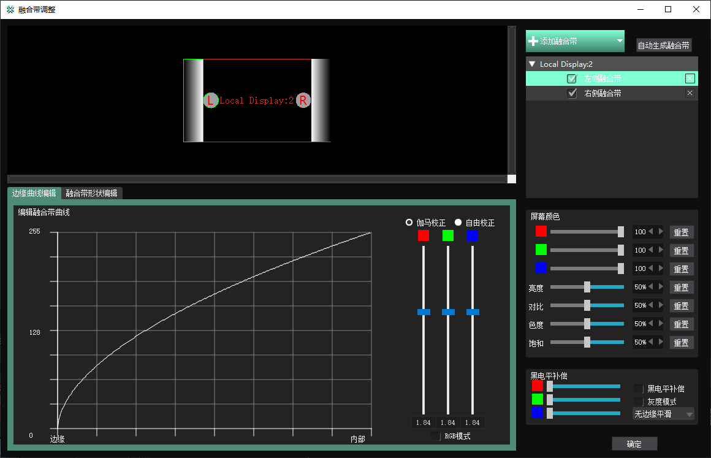Collapse the Local Display:2 tree node
711x458 pixels.
[x=532, y=64]
